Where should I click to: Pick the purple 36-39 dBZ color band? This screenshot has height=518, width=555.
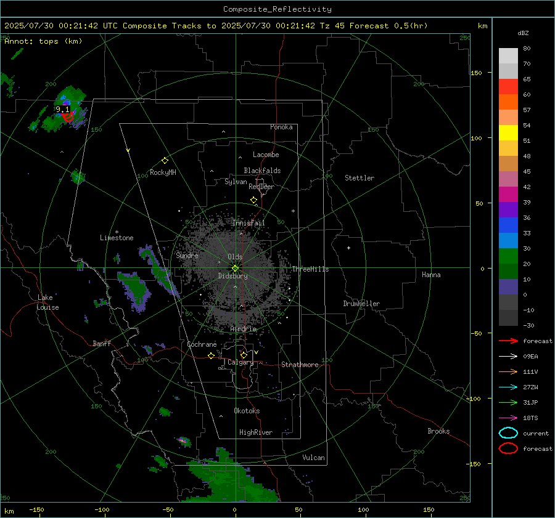(508, 209)
